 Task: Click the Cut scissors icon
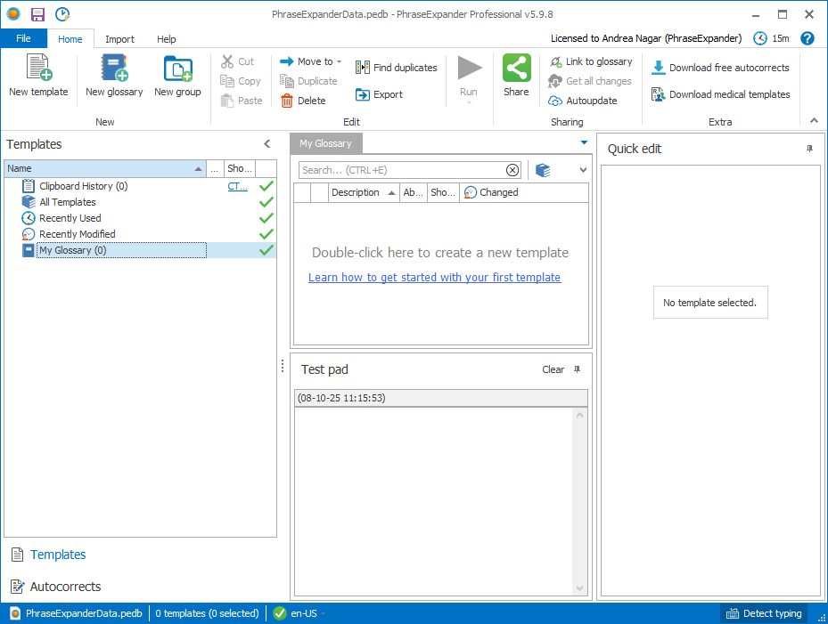[x=227, y=61]
